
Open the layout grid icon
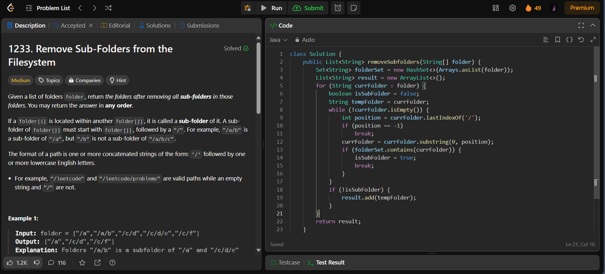click(x=496, y=8)
